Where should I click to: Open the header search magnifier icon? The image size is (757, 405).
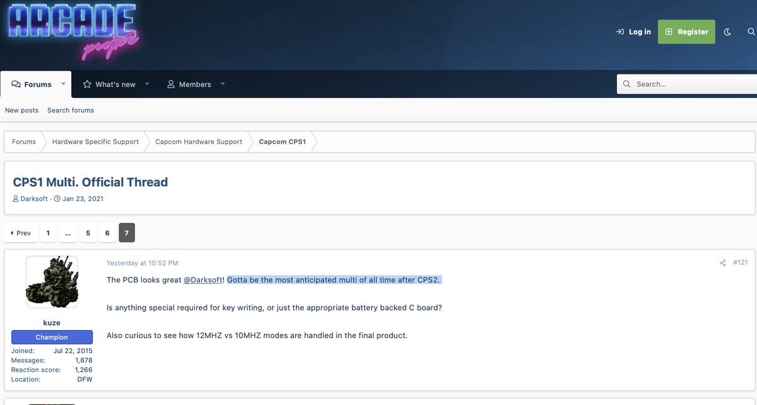pos(751,32)
